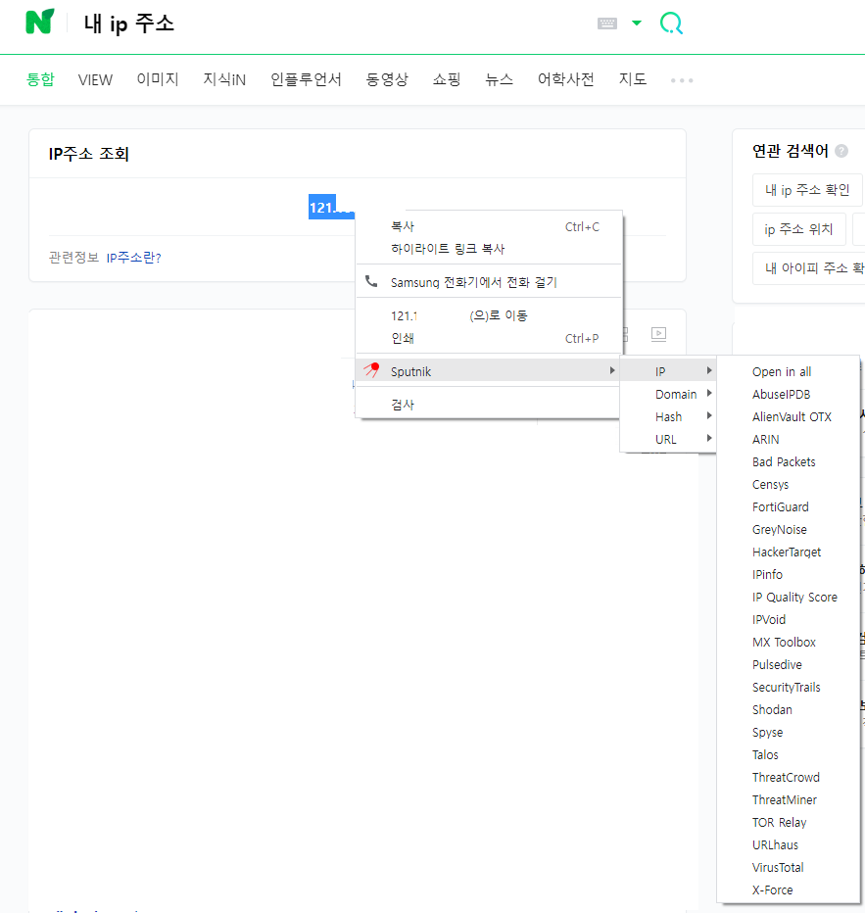This screenshot has height=913, width=865.
Task: Open the Sputnik submenu entry
Action: [x=488, y=371]
